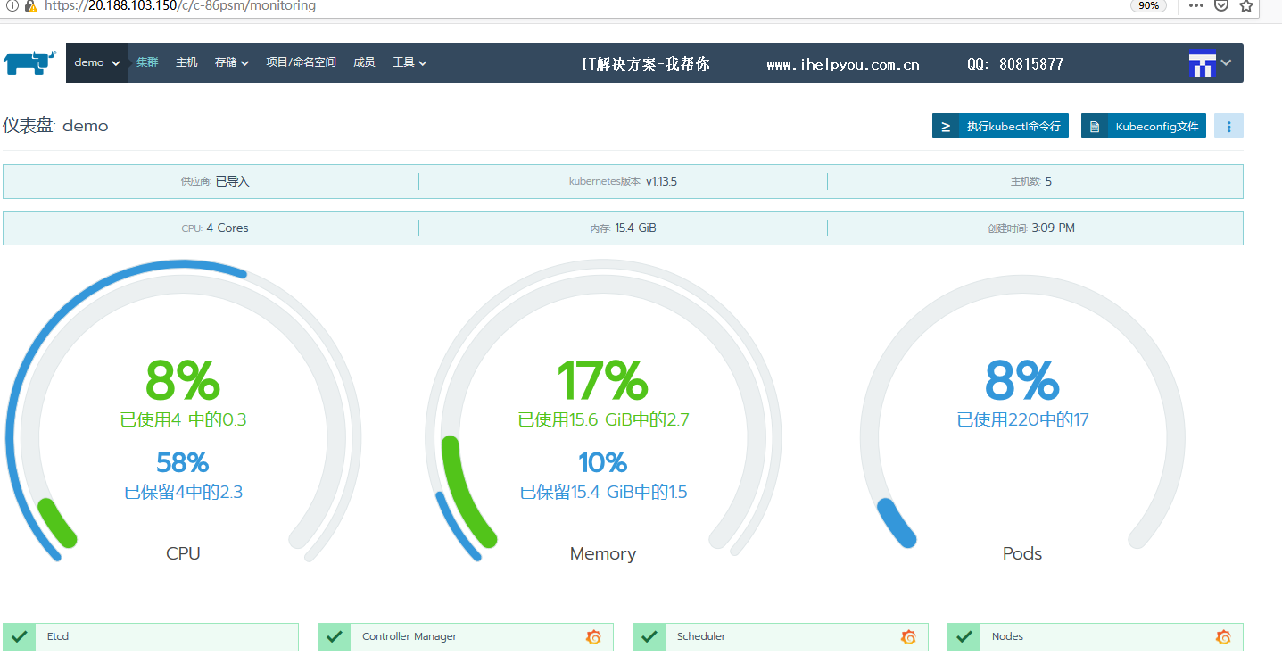Image resolution: width=1282 pixels, height=672 pixels.
Task: Click the www.ihelpyou.com.cn banner text
Action: (x=843, y=64)
